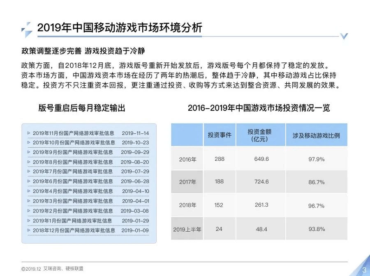The image size is (370, 276).
Task: Open 2019年8月份国产网络游戏审批信息 link
Action: tap(73, 162)
